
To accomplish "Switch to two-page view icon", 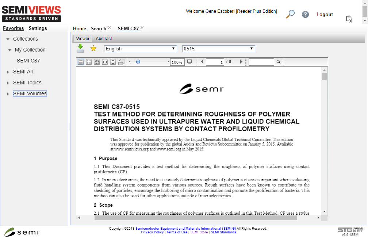I will click(x=89, y=62).
